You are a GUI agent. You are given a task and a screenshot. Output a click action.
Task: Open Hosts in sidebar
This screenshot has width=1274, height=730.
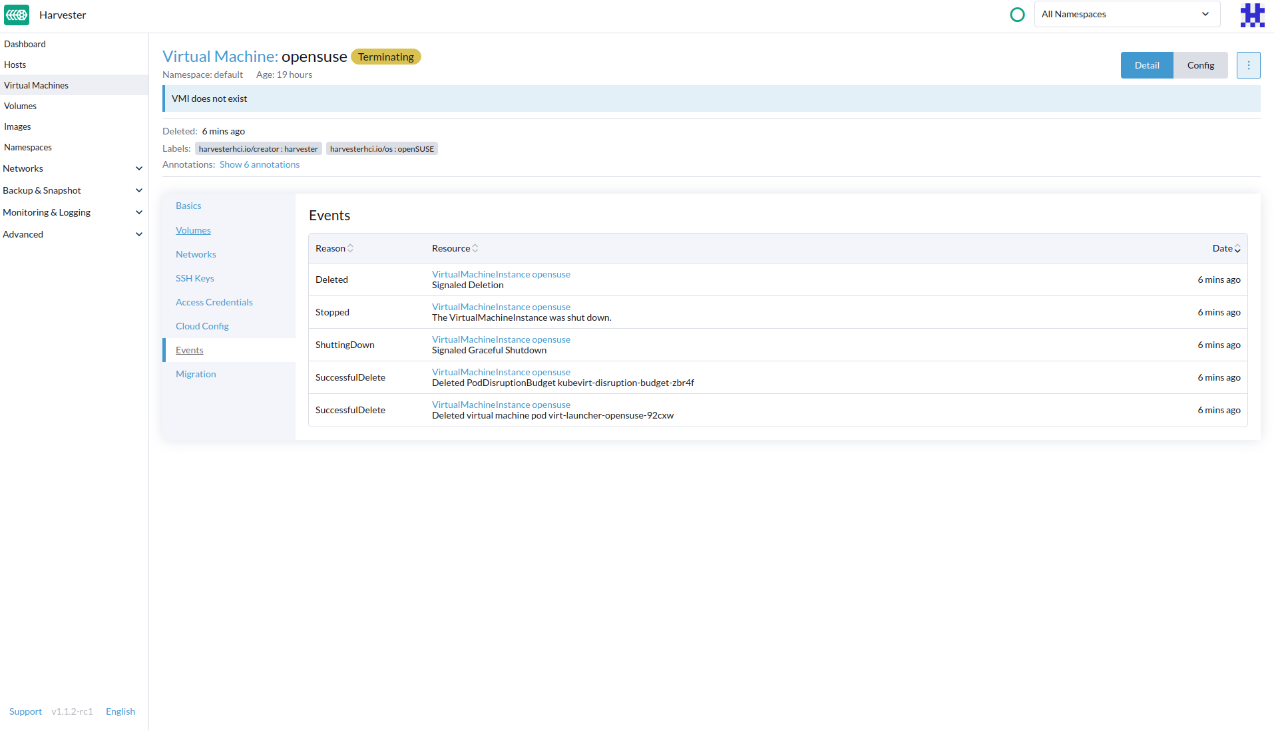click(x=74, y=65)
